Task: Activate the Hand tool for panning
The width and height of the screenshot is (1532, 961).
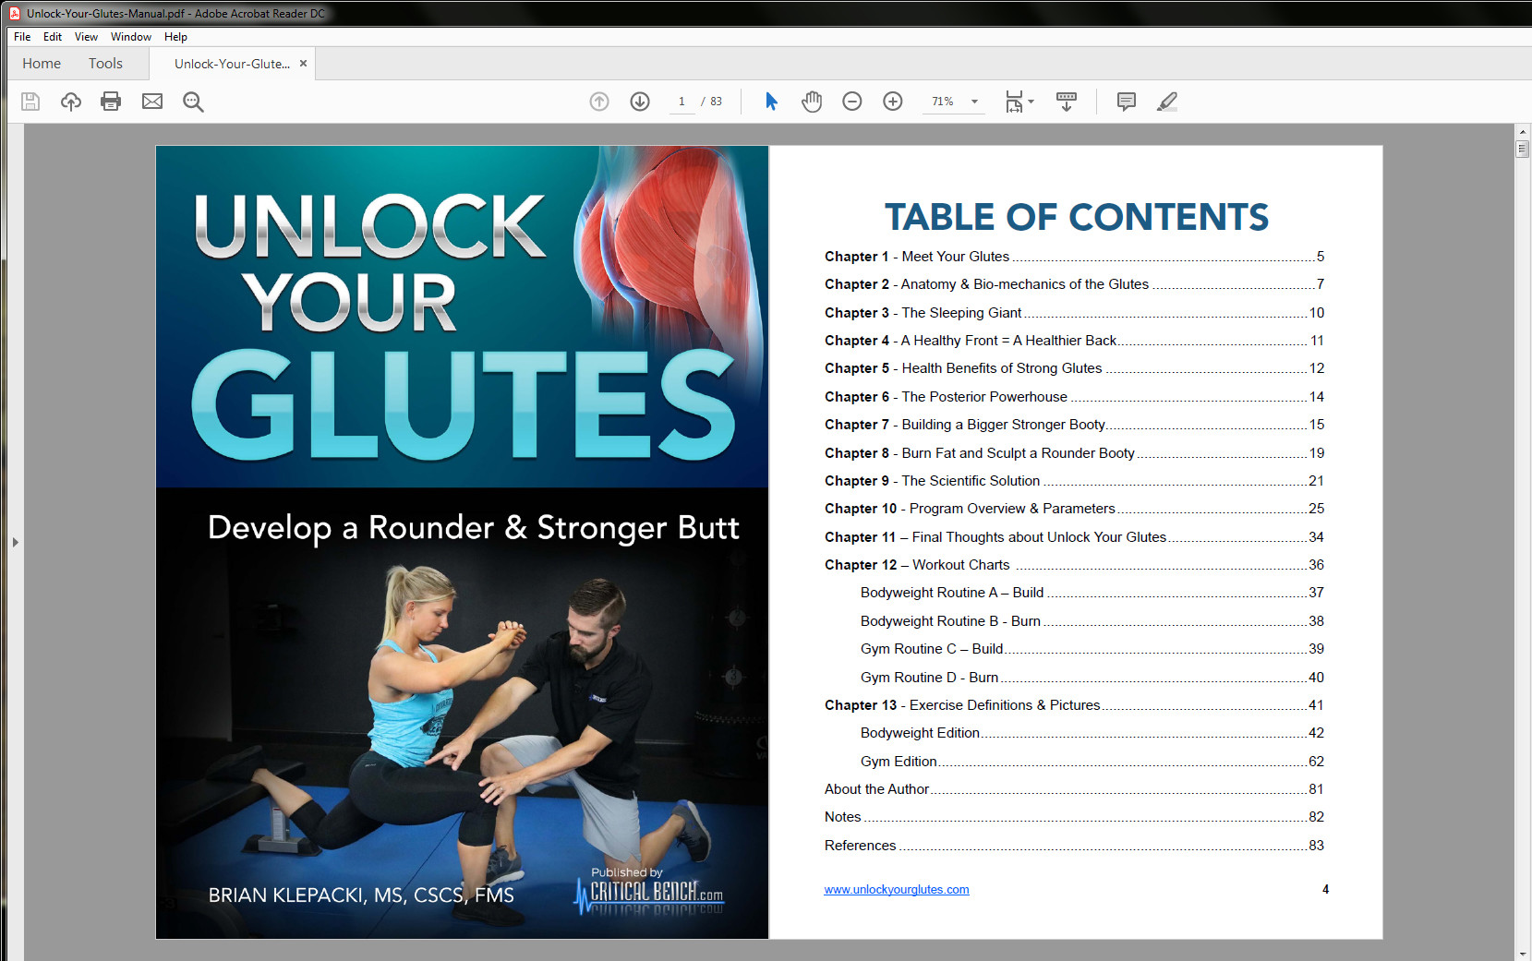Action: (812, 102)
